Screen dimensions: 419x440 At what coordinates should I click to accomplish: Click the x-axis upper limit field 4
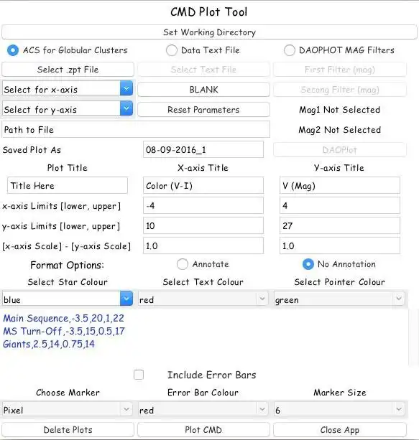point(340,205)
